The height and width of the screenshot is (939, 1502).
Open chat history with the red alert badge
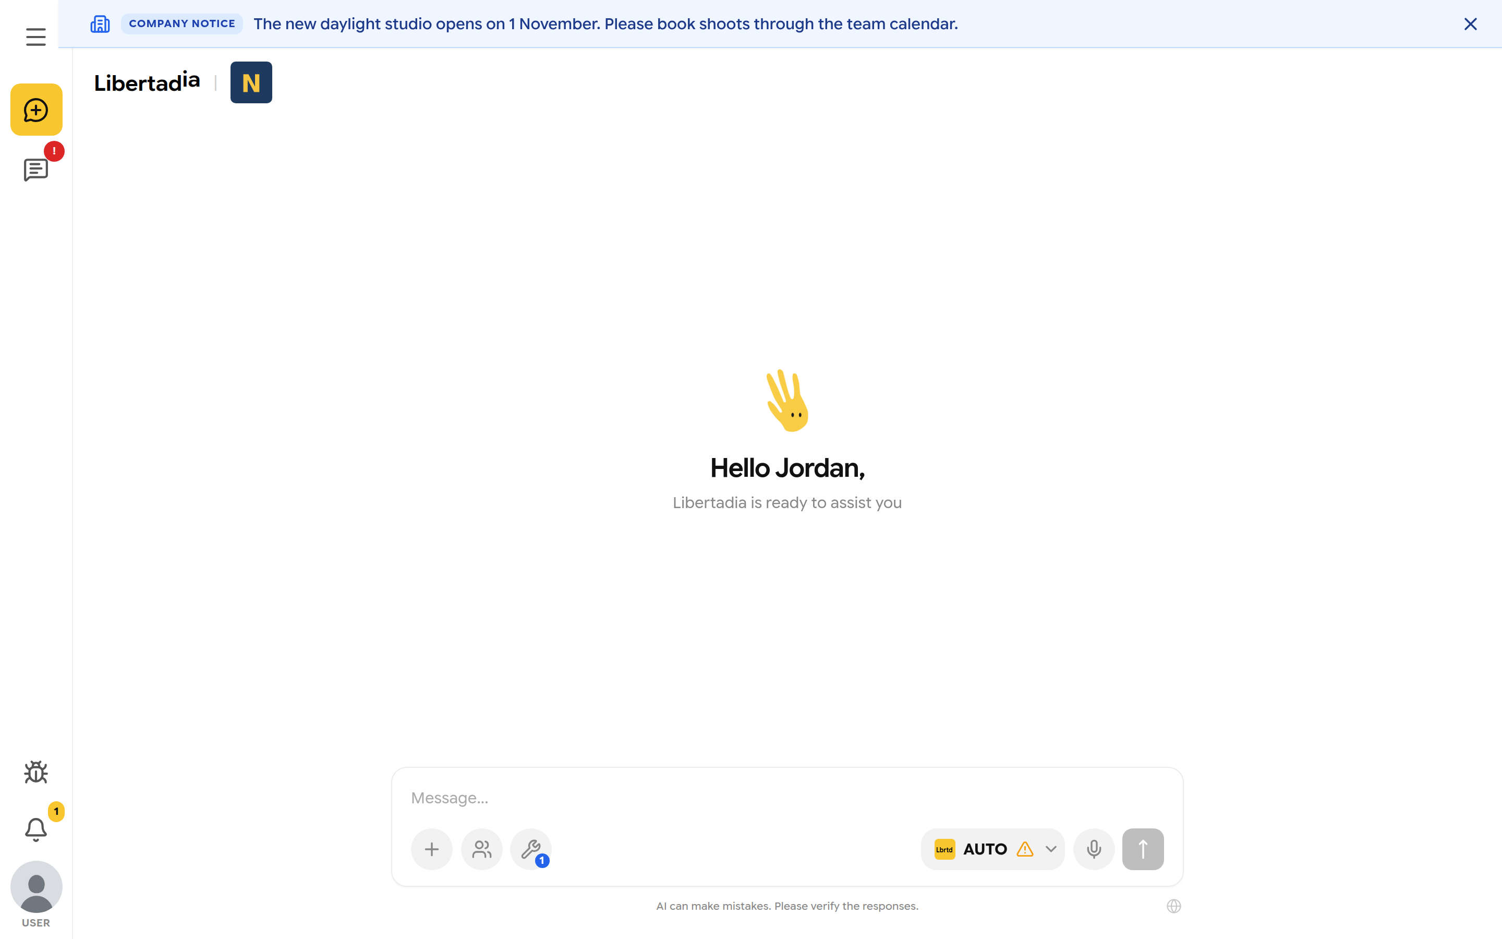[36, 170]
